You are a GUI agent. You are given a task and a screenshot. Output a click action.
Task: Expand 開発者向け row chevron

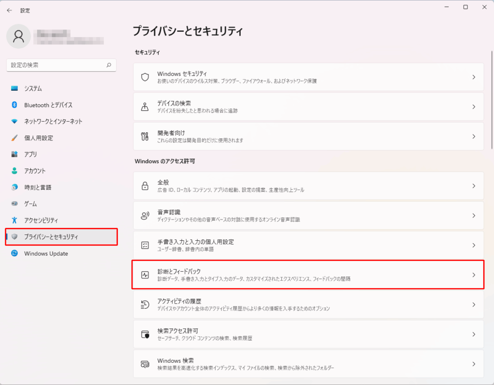click(474, 137)
